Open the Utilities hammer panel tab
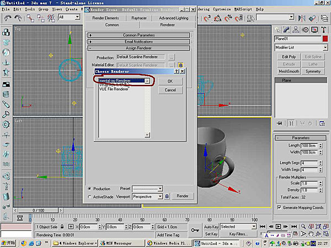Viewport: 331px width, 248px height. 324,30
